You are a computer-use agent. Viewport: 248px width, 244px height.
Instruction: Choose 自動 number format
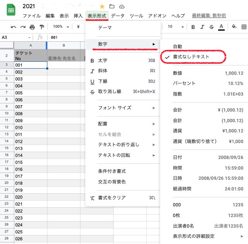(x=178, y=46)
